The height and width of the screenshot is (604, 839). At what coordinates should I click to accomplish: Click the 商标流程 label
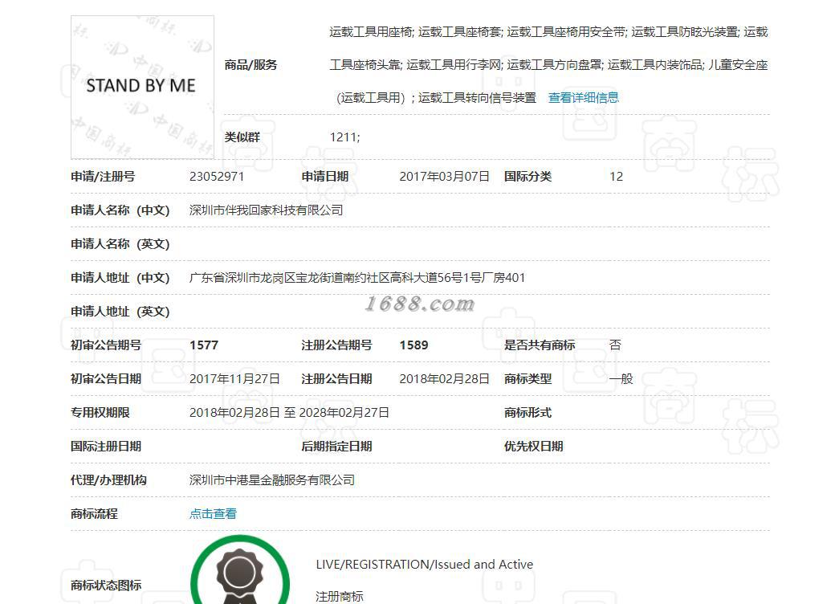coord(94,514)
